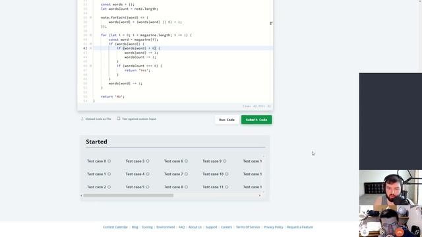
Task: Fold the if (words[word]) block
Action: [x=91, y=44]
